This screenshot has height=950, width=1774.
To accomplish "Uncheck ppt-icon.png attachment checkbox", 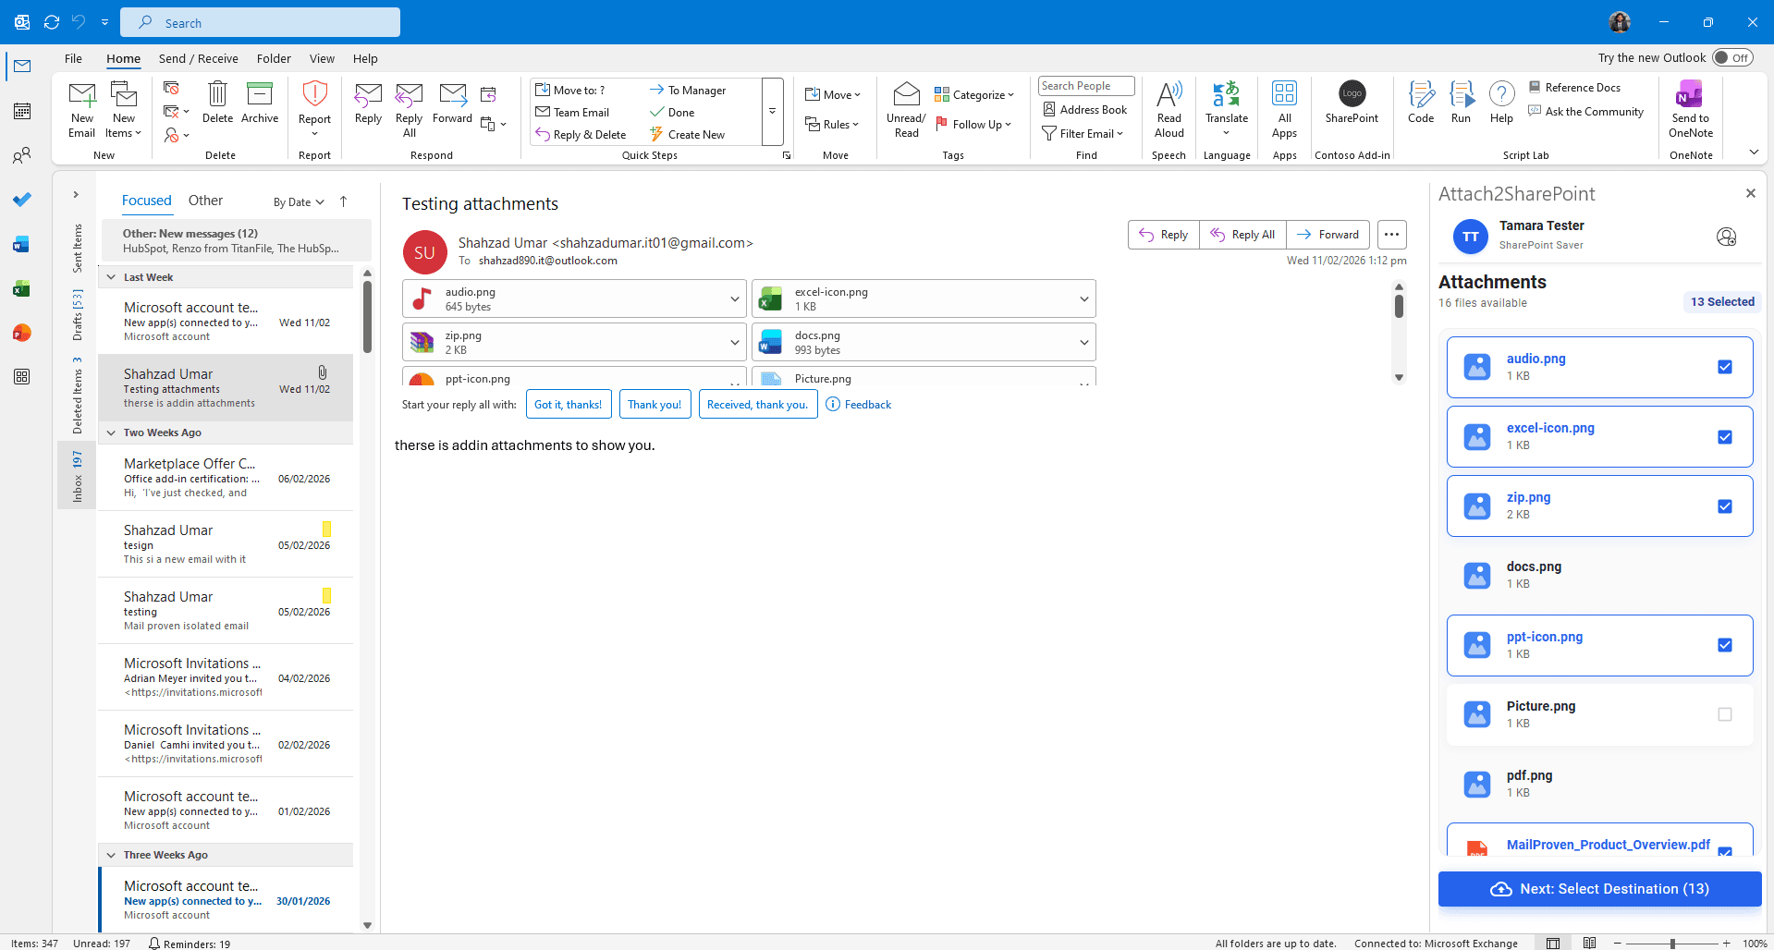I will [x=1725, y=645].
